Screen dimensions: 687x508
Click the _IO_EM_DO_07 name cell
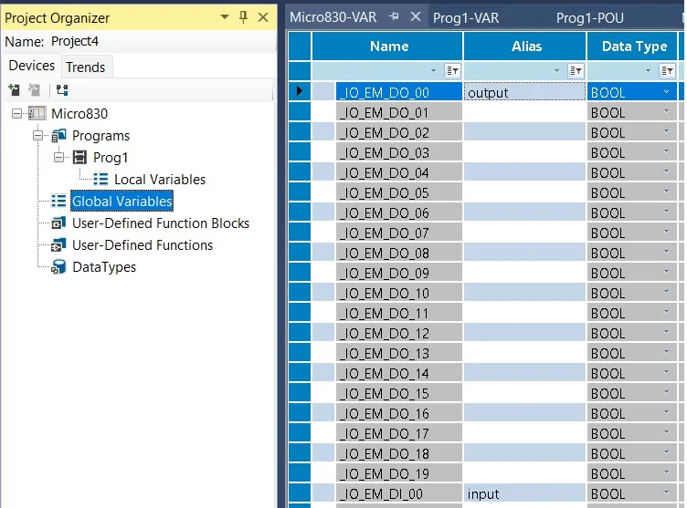399,233
